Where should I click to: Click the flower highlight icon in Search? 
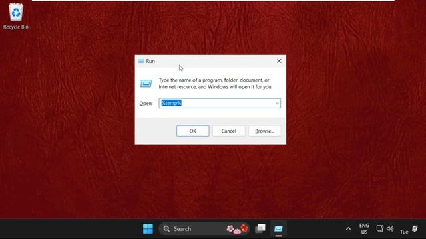click(x=238, y=229)
